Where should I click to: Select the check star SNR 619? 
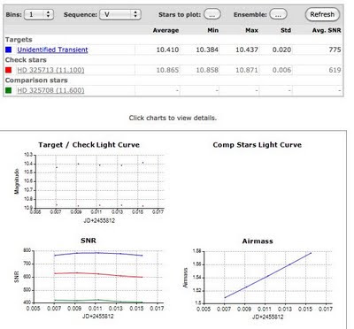pos(335,70)
